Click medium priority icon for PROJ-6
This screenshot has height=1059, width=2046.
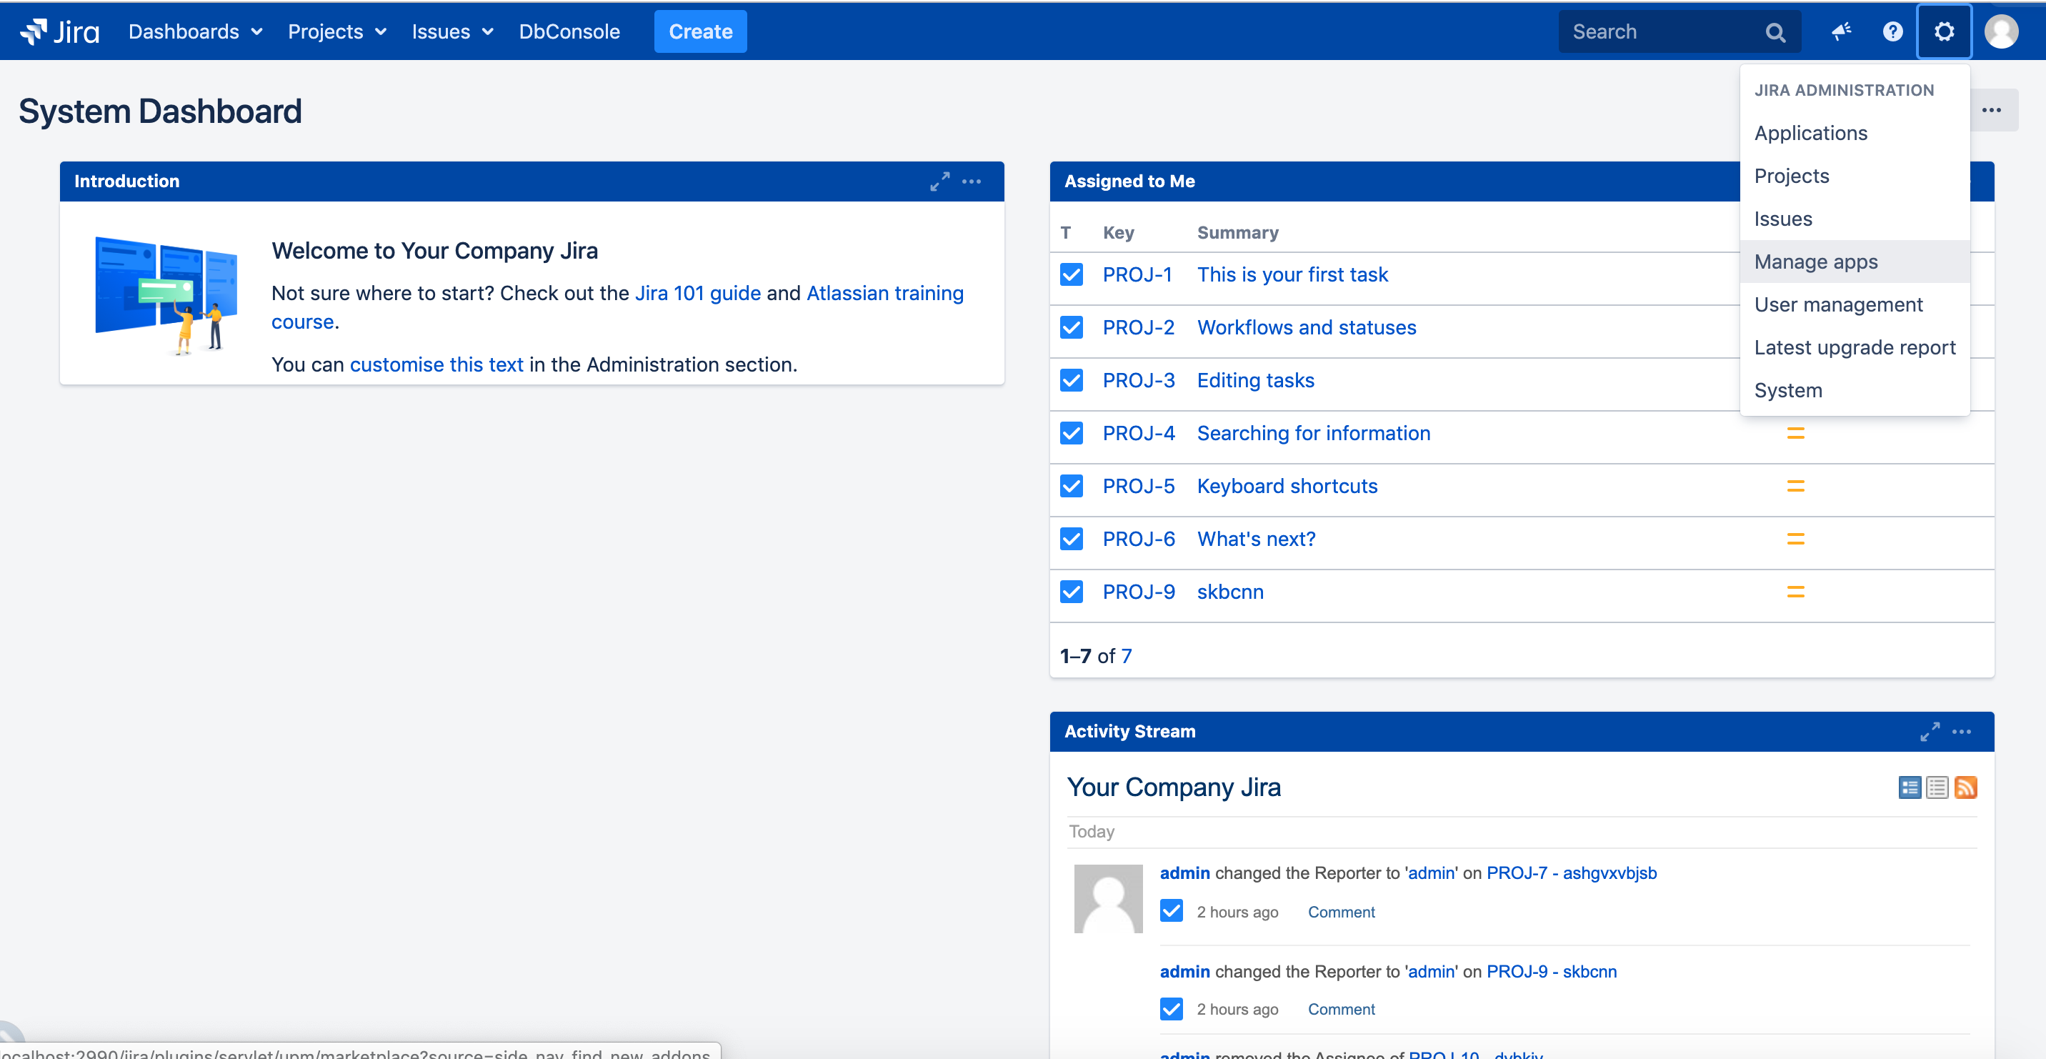pyautogui.click(x=1795, y=540)
